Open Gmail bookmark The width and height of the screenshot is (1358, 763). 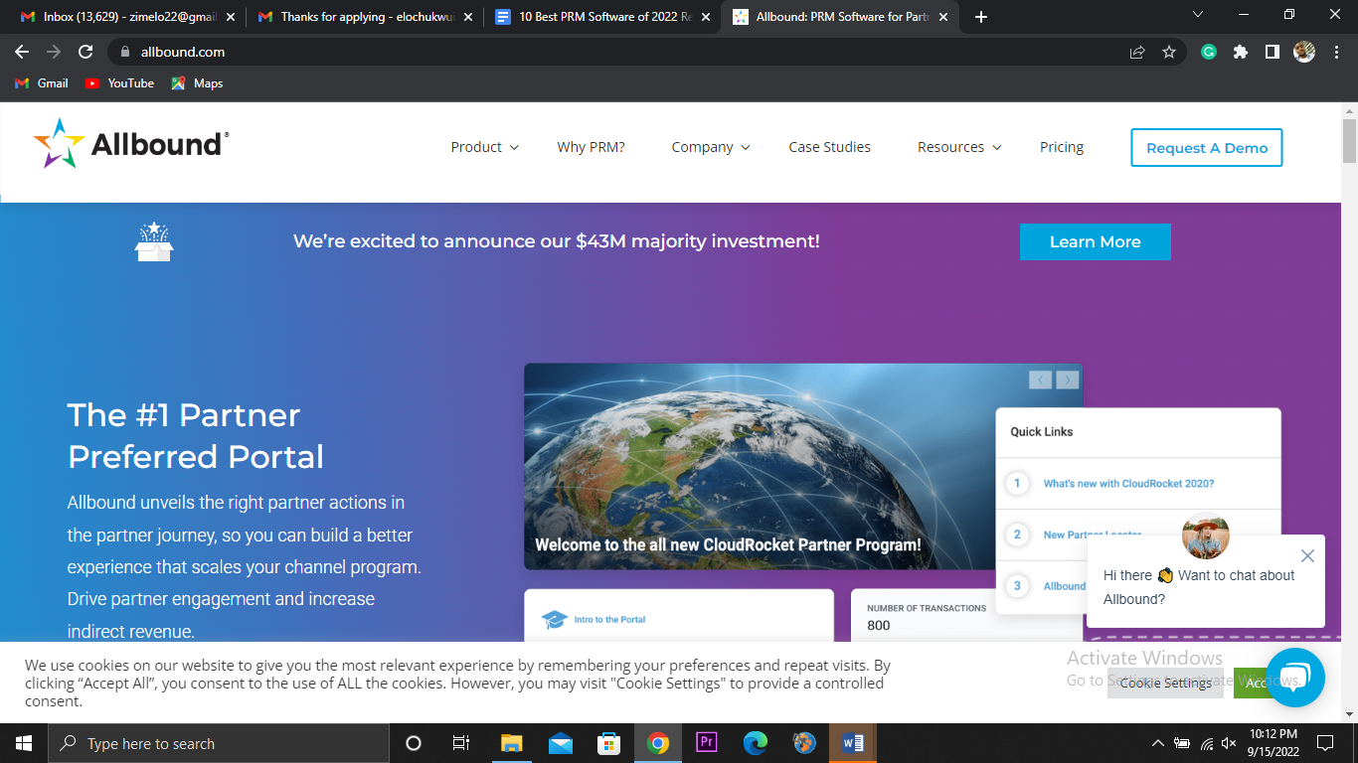tap(42, 83)
